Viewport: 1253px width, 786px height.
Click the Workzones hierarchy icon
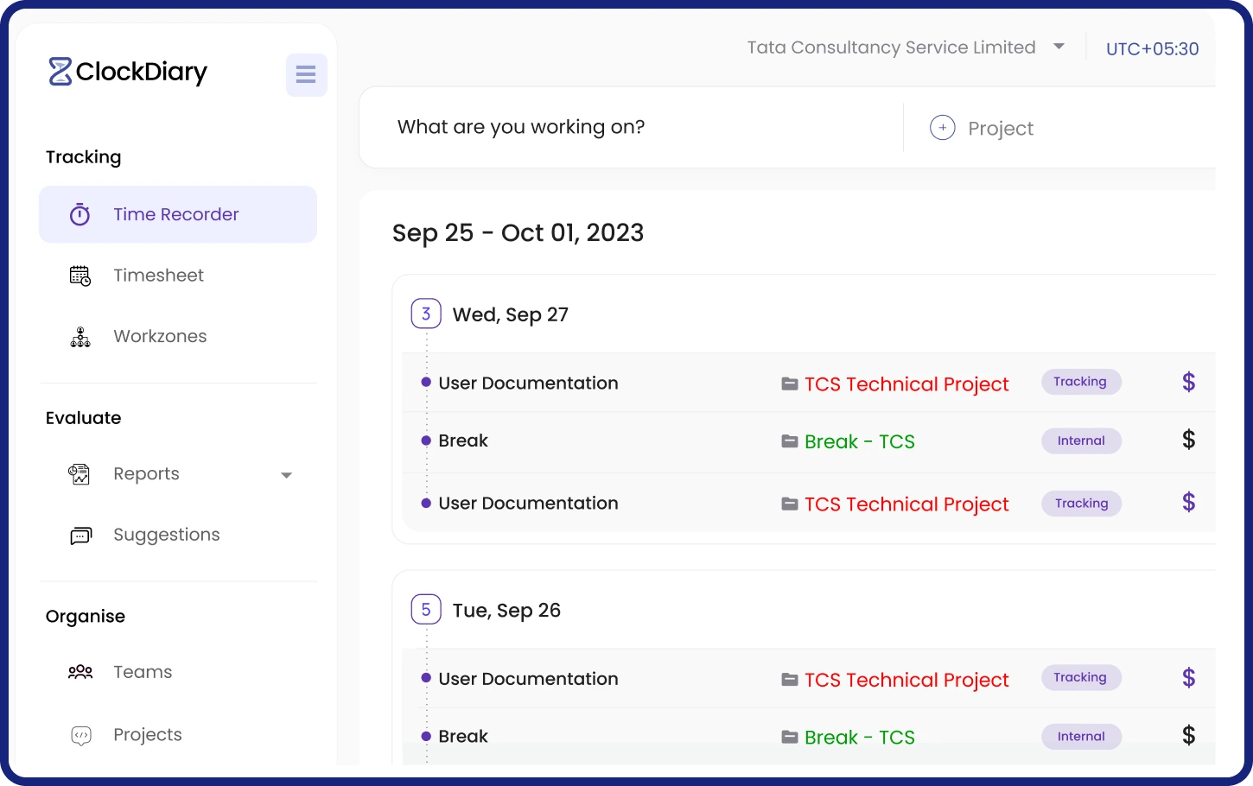[80, 337]
